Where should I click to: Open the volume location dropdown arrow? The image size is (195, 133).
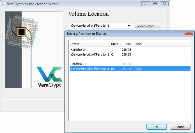coord(129,26)
